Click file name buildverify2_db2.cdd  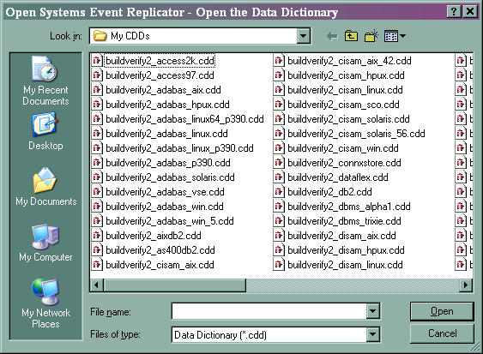pyautogui.click(x=329, y=192)
